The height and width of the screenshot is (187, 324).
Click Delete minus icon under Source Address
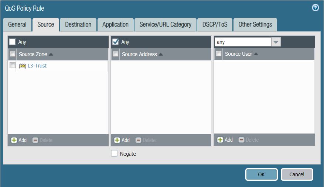(x=138, y=140)
